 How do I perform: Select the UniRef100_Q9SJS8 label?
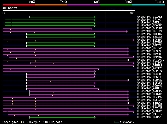point(150,51)
